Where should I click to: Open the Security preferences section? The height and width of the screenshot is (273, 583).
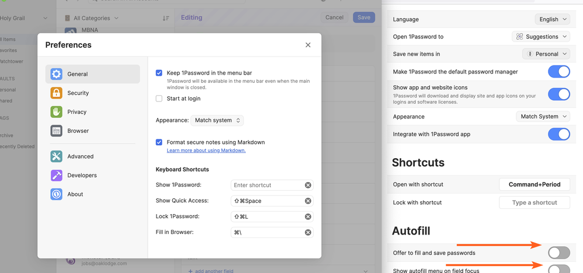(x=78, y=93)
